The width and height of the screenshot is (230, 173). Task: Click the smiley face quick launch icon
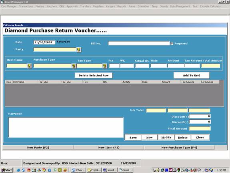pos(65,170)
